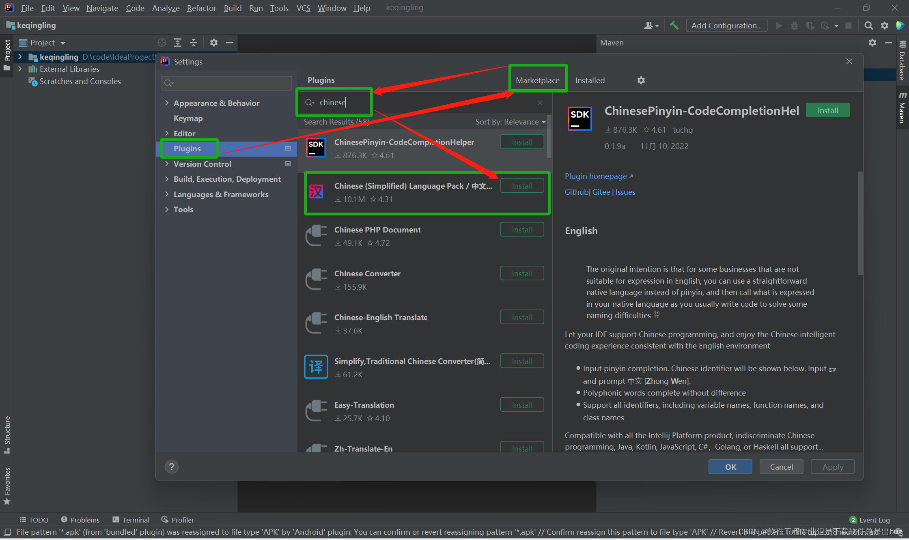Open the Terminal tool window
Image resolution: width=909 pixels, height=540 pixels.
click(131, 520)
